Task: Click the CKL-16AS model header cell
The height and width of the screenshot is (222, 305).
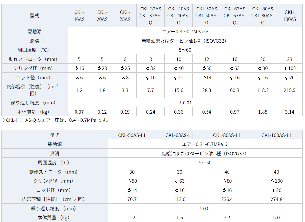Action: click(79, 16)
